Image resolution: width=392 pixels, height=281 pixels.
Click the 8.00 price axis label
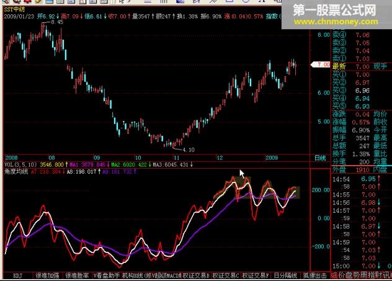coord(324,35)
